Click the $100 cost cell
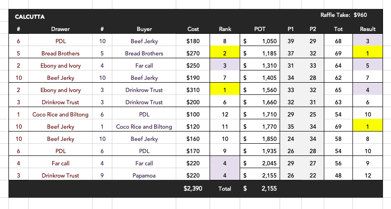 point(193,115)
